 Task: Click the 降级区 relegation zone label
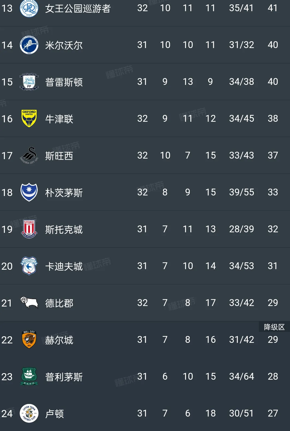[x=274, y=327]
